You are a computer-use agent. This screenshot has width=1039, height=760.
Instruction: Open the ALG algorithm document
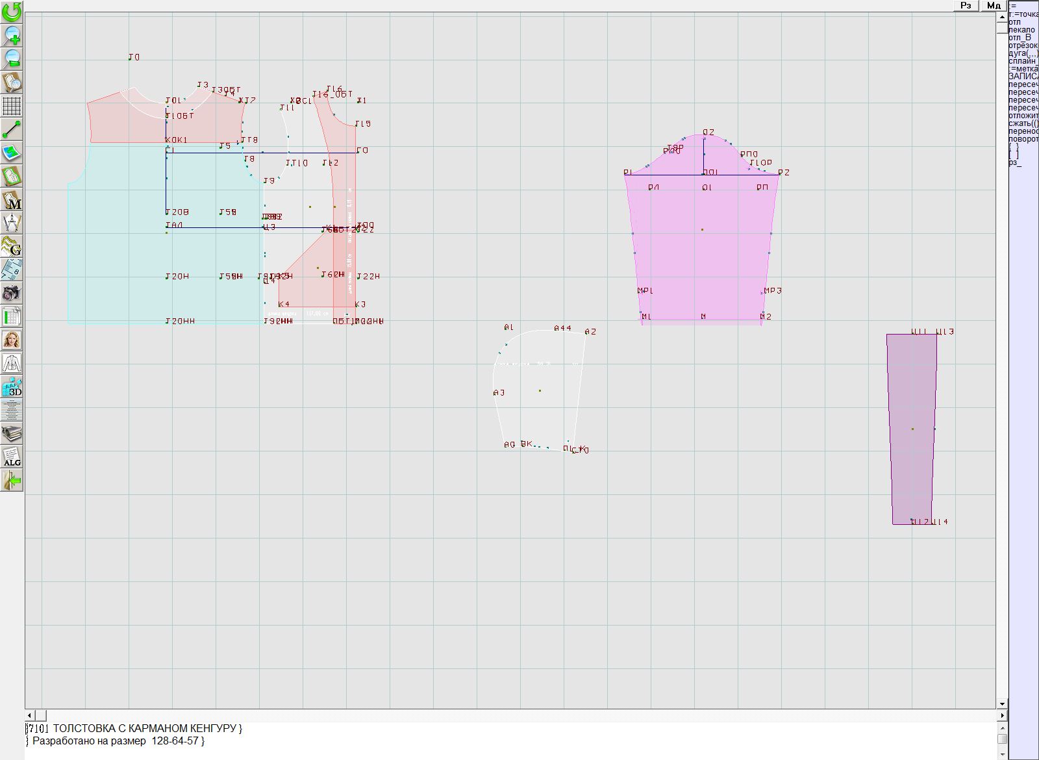click(x=12, y=457)
